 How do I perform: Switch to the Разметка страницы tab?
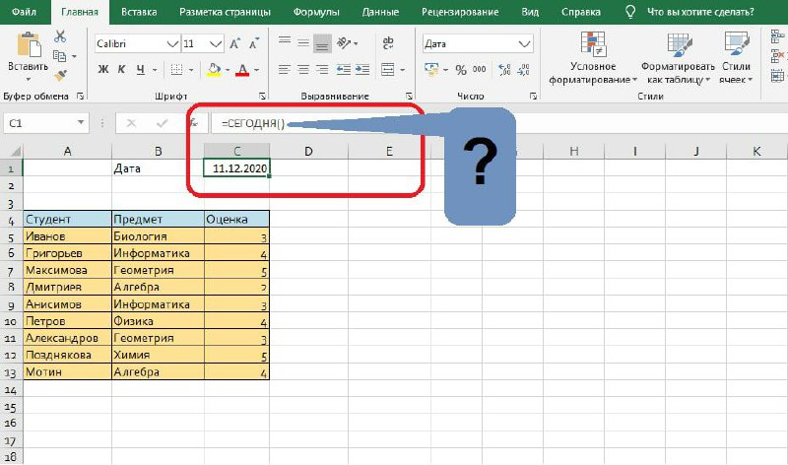click(225, 12)
